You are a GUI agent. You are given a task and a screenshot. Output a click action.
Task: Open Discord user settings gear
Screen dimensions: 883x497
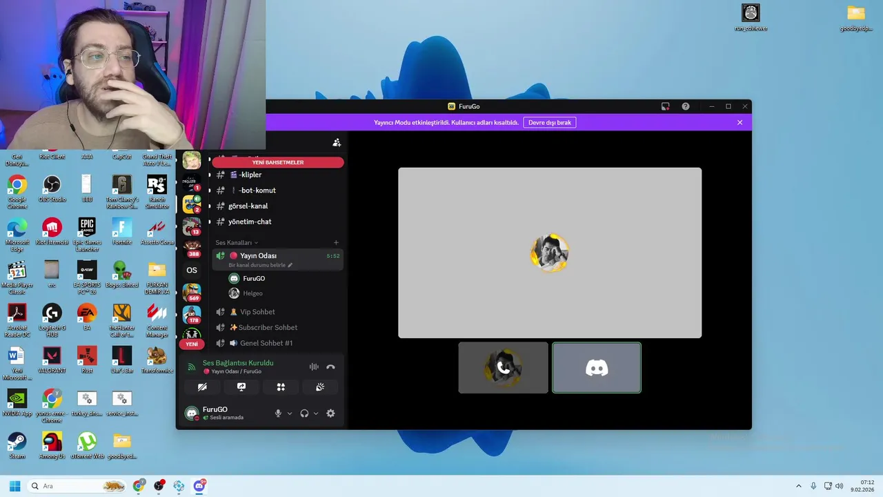click(330, 413)
